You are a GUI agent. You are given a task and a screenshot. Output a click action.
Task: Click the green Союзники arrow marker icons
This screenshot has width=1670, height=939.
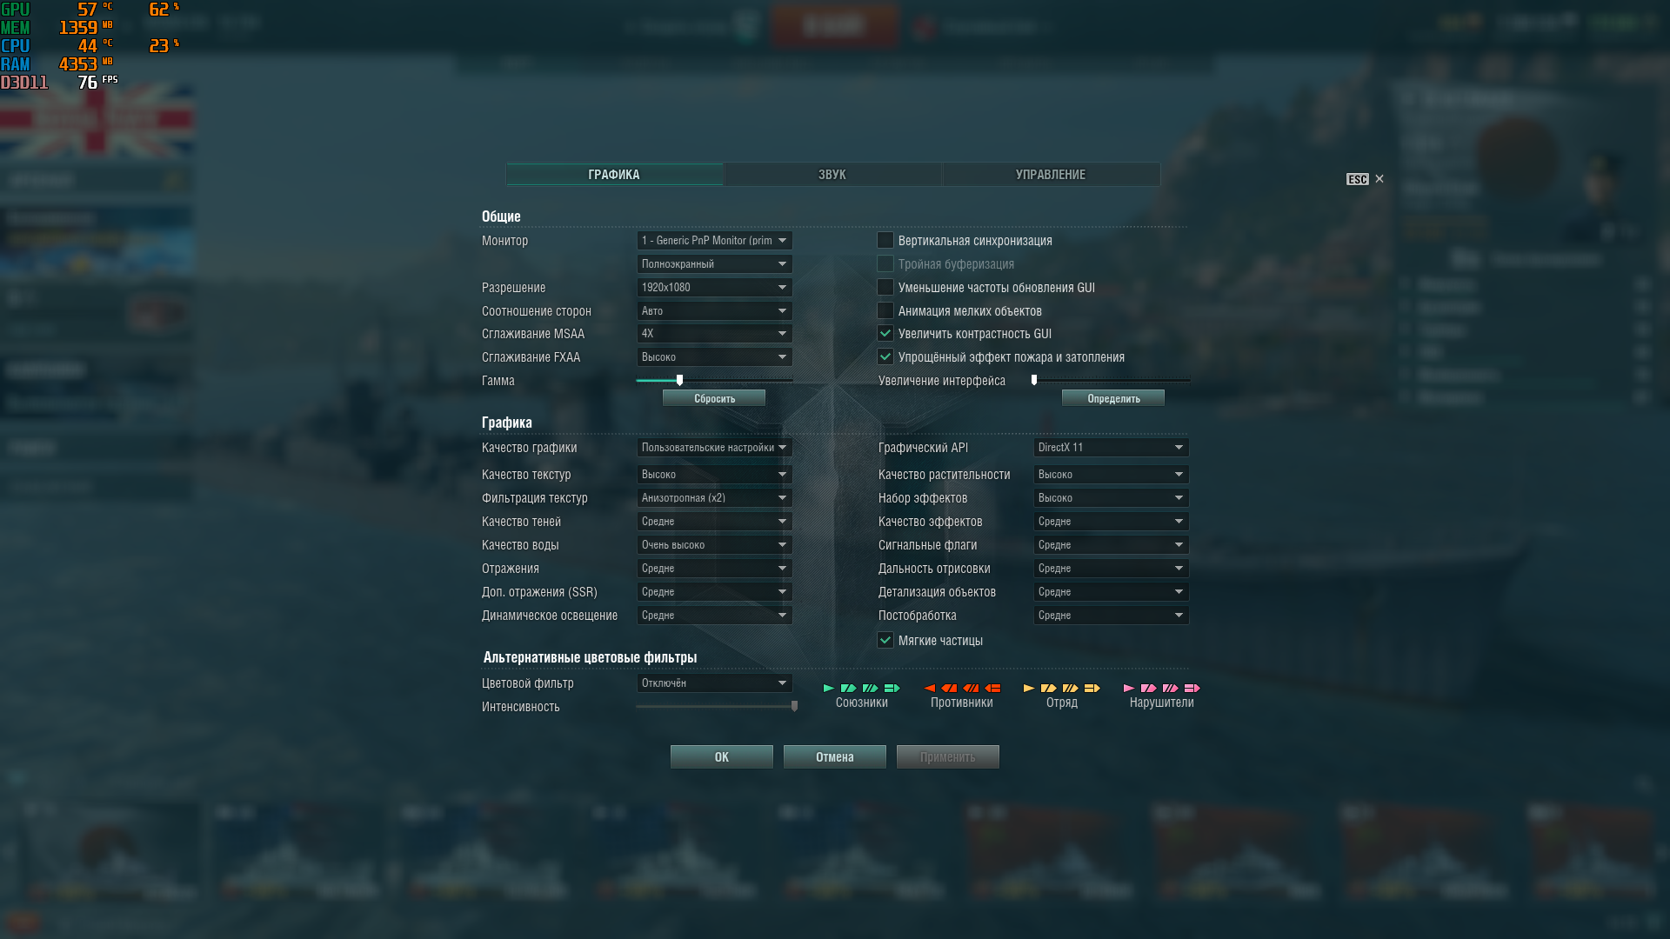[x=862, y=688]
